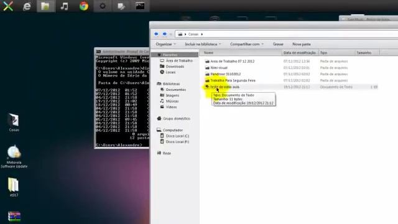398x224 pixels.
Task: Click Gravar toolbar button
Action: pos(278,44)
